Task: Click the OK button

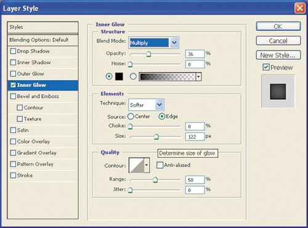Action: (278, 26)
